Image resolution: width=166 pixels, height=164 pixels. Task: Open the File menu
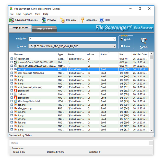11,14
